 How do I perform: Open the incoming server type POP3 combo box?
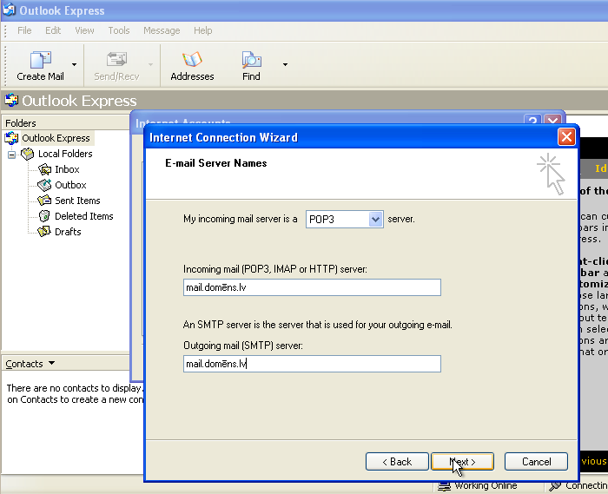(x=345, y=220)
